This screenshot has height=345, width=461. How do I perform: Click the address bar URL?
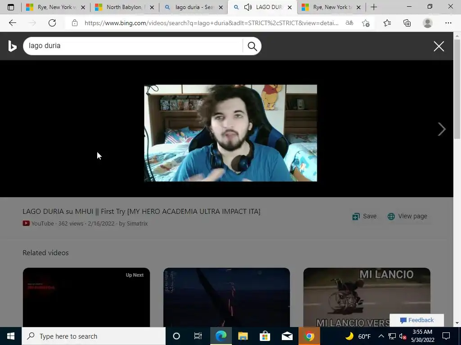tap(212, 23)
